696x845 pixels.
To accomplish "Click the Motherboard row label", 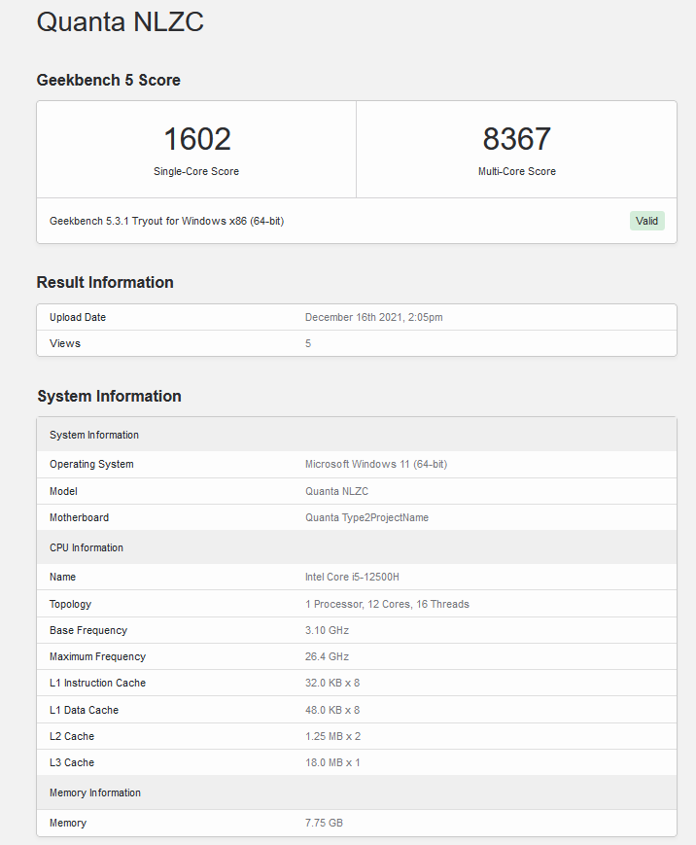I will [x=79, y=517].
